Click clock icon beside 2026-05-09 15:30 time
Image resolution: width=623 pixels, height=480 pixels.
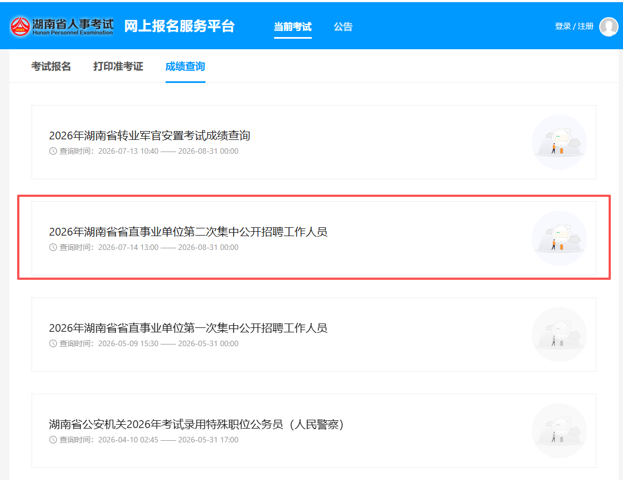coord(53,343)
